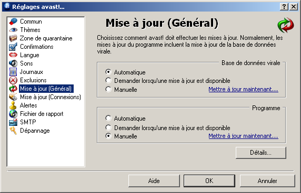301x193 pixels.
Task: Open the Zone de quarantaine chest icon
Action: [13, 38]
